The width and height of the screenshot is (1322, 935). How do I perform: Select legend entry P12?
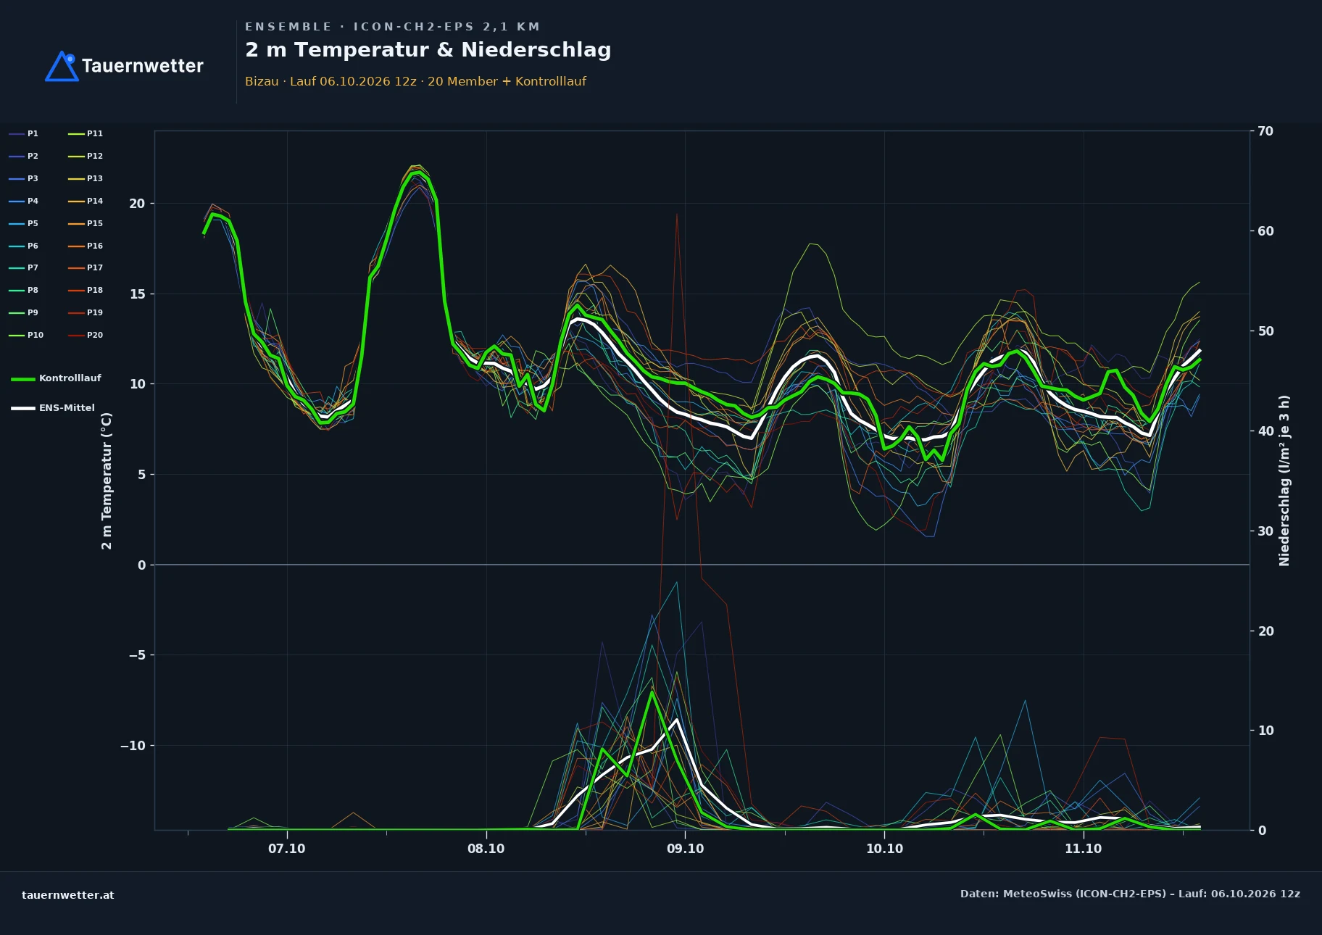(86, 157)
